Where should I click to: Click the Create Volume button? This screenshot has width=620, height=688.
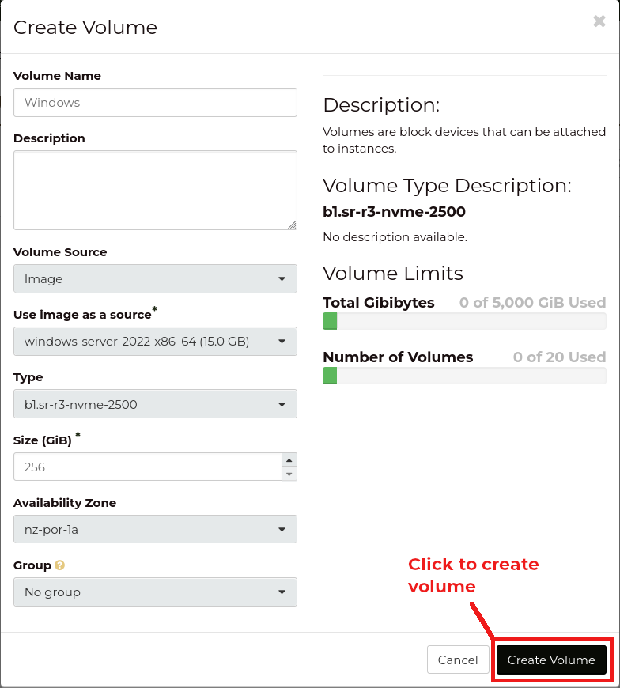coord(551,660)
